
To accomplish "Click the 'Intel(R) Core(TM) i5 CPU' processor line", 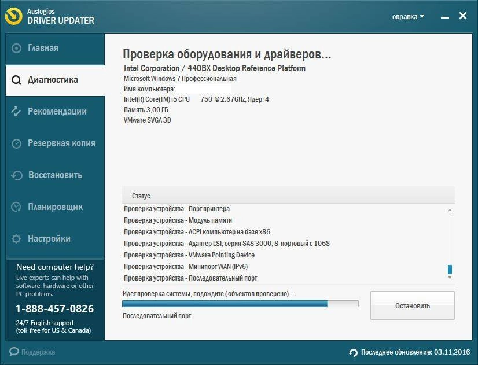I will coord(196,99).
